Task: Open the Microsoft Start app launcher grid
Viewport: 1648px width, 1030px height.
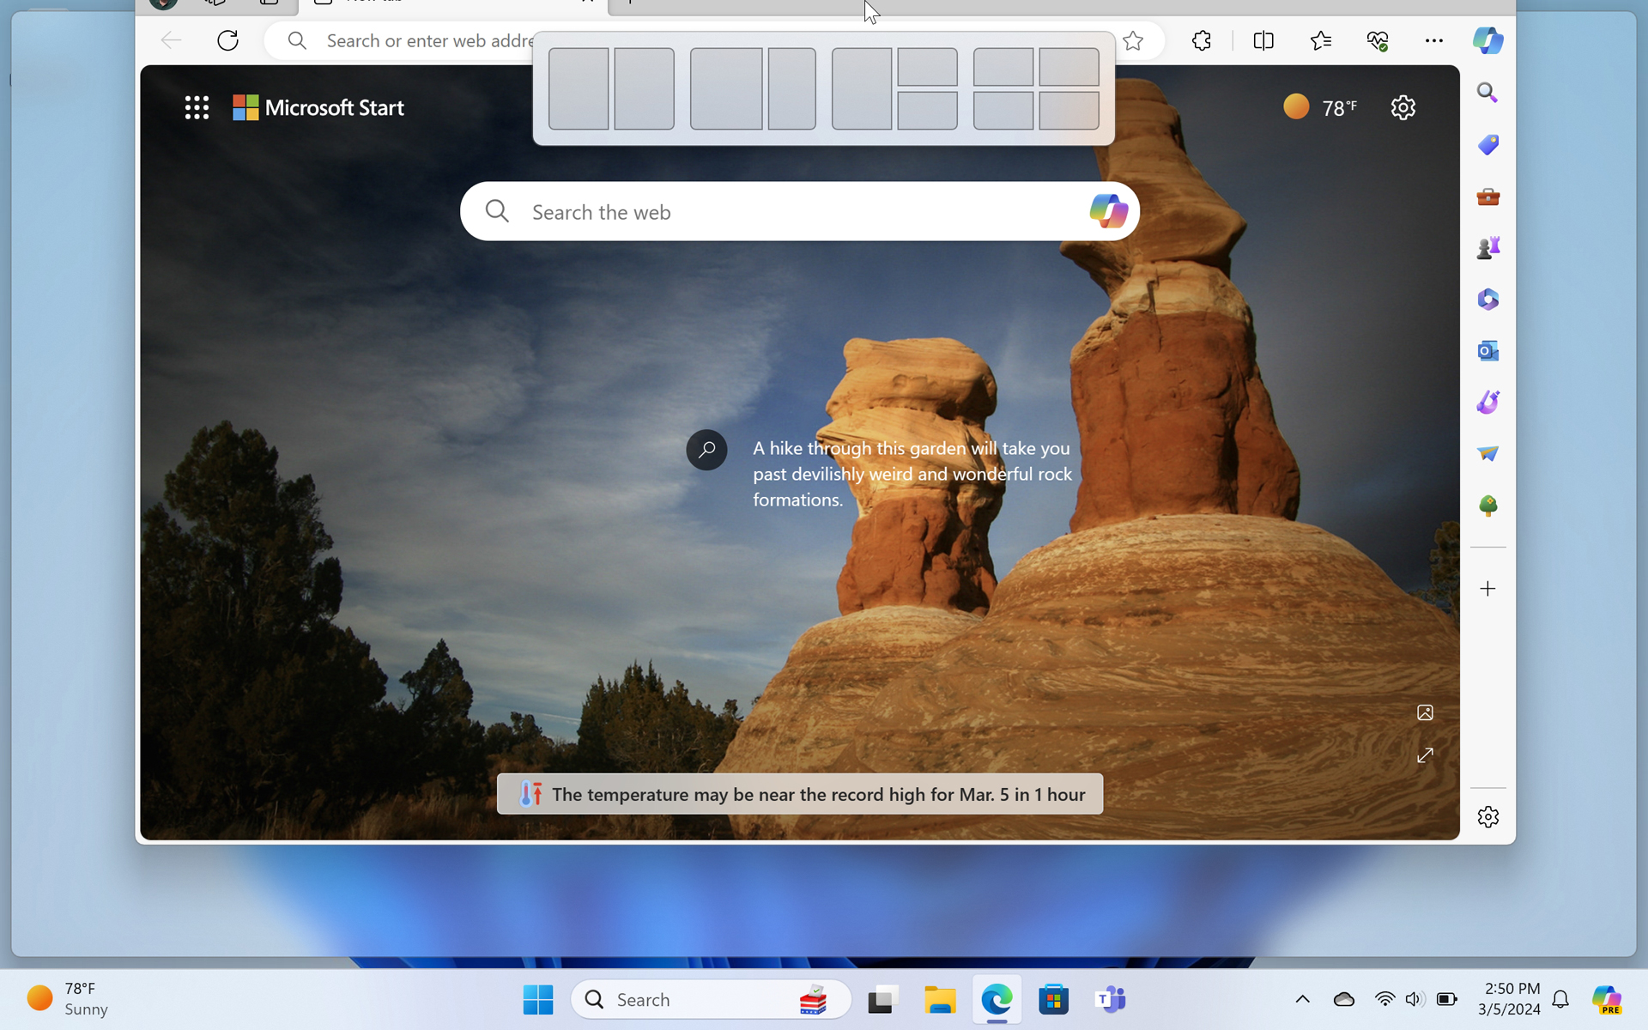Action: 197,107
